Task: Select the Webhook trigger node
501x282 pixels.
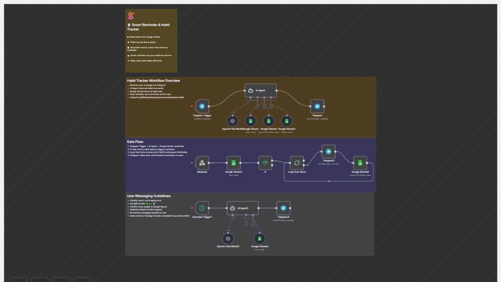Action: (x=202, y=163)
